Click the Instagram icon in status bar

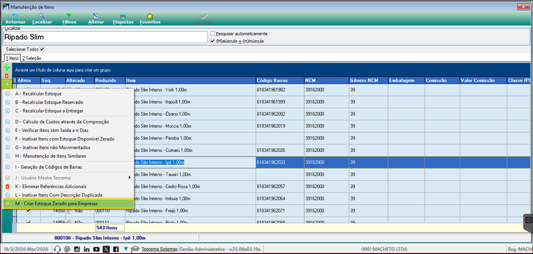click(77, 249)
